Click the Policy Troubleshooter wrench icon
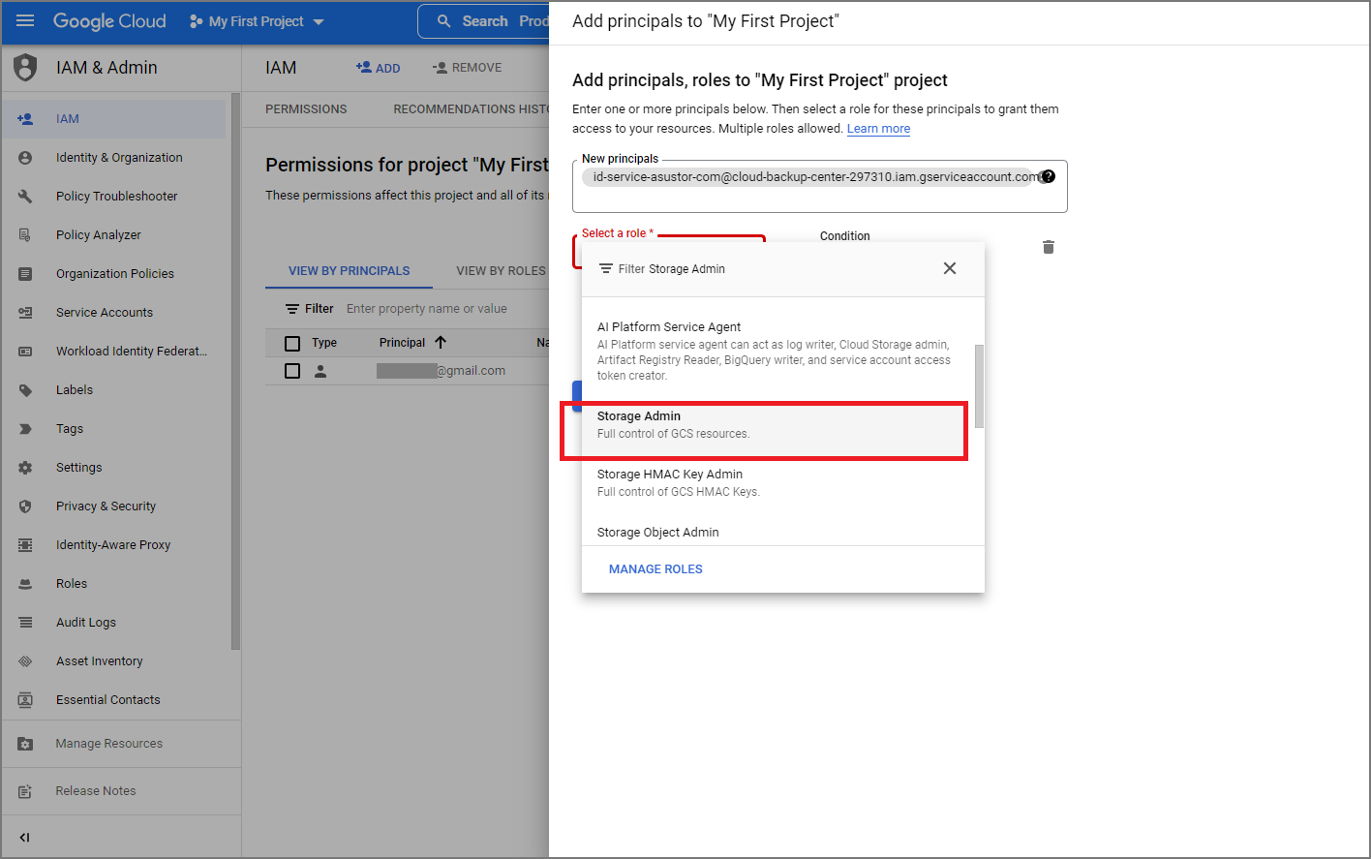1371x859 pixels. click(25, 197)
